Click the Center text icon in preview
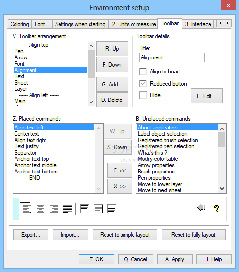The height and width of the screenshot is (272, 239). 40,209
